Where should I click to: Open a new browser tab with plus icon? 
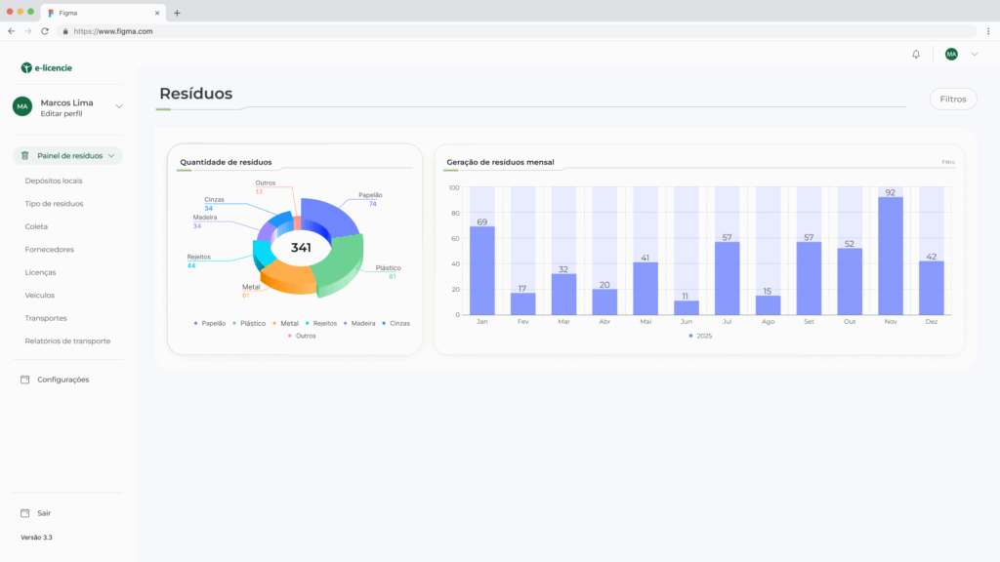tap(177, 13)
